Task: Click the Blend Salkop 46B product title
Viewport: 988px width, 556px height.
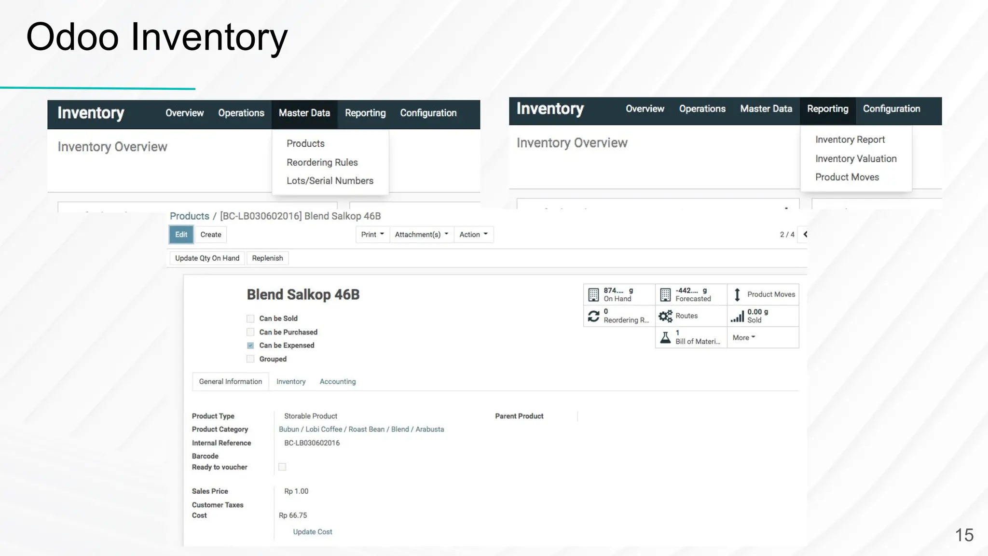Action: (x=303, y=295)
